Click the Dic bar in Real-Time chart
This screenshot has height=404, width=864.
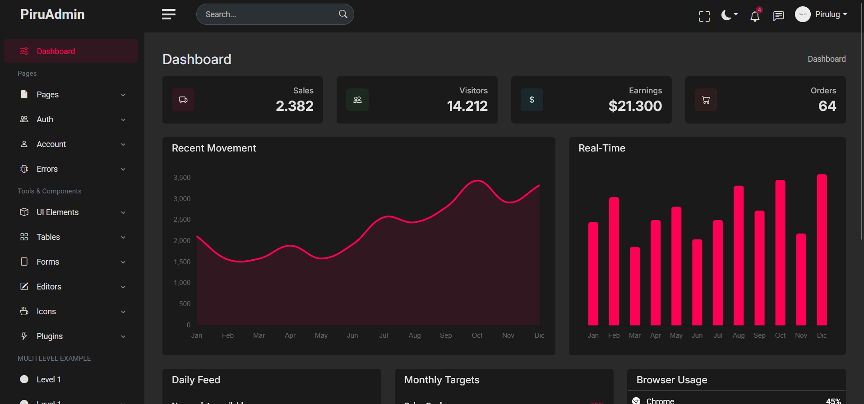(822, 250)
